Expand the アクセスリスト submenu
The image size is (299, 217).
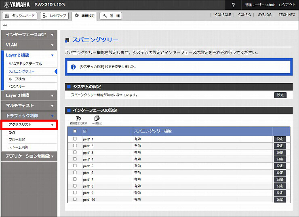coord(29,124)
